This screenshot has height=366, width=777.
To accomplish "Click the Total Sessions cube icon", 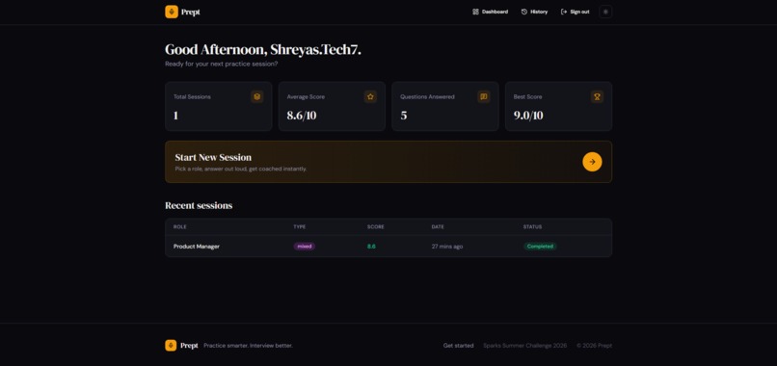I will [x=256, y=96].
